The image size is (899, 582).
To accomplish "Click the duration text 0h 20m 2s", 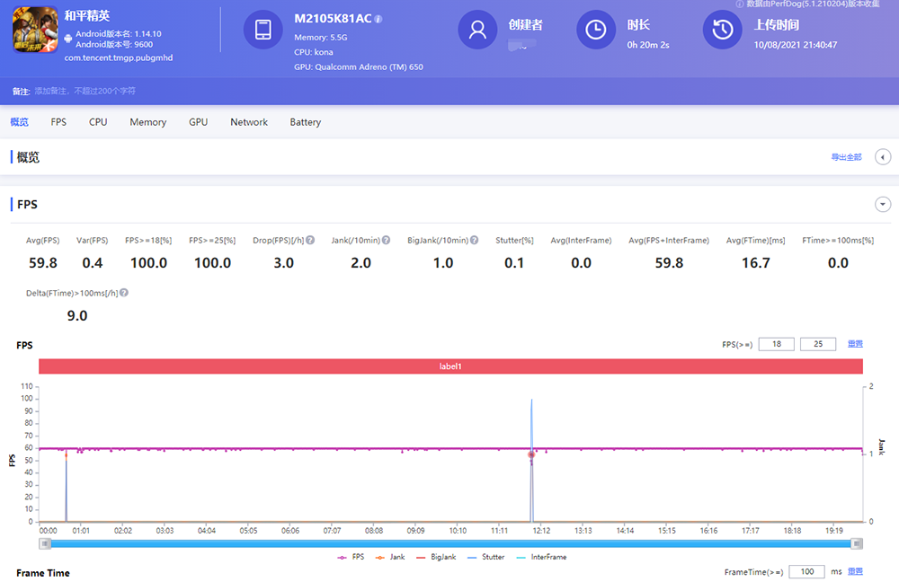I will pos(648,45).
